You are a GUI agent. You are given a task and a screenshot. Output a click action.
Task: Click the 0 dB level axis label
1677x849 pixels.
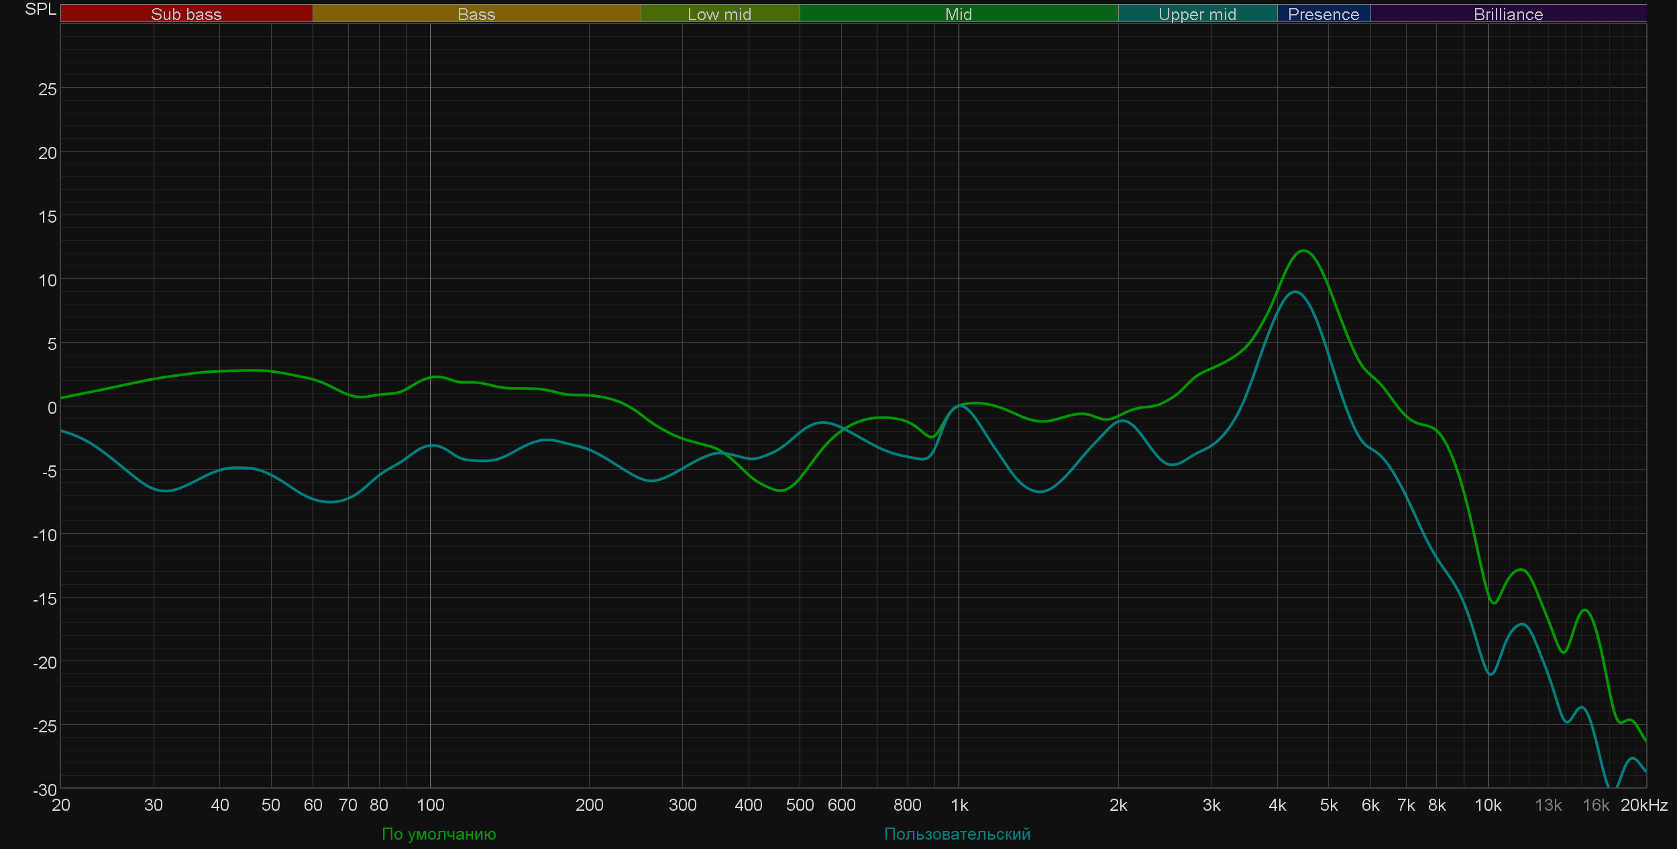[x=52, y=407]
